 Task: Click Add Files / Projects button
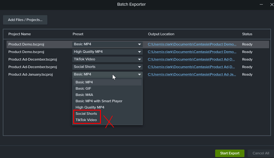(x=25, y=20)
